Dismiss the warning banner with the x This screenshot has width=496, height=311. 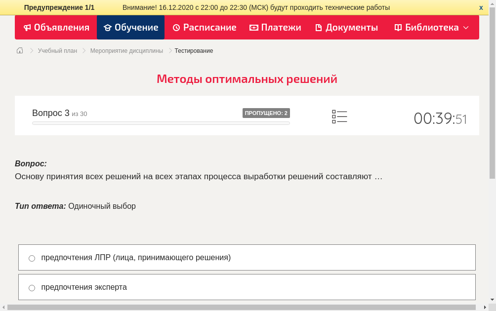481,7
